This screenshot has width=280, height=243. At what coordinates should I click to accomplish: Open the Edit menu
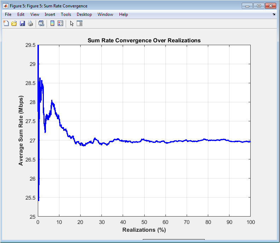point(21,14)
